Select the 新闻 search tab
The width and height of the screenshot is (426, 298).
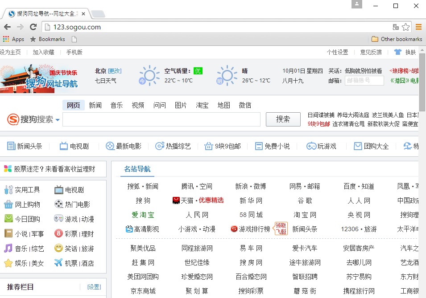tap(95, 105)
